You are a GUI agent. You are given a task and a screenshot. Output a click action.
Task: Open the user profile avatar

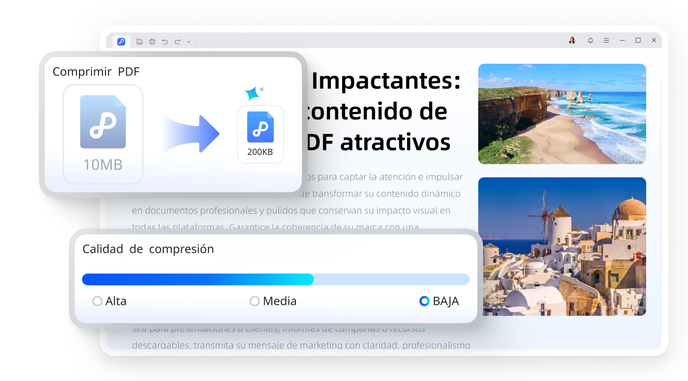(x=572, y=40)
